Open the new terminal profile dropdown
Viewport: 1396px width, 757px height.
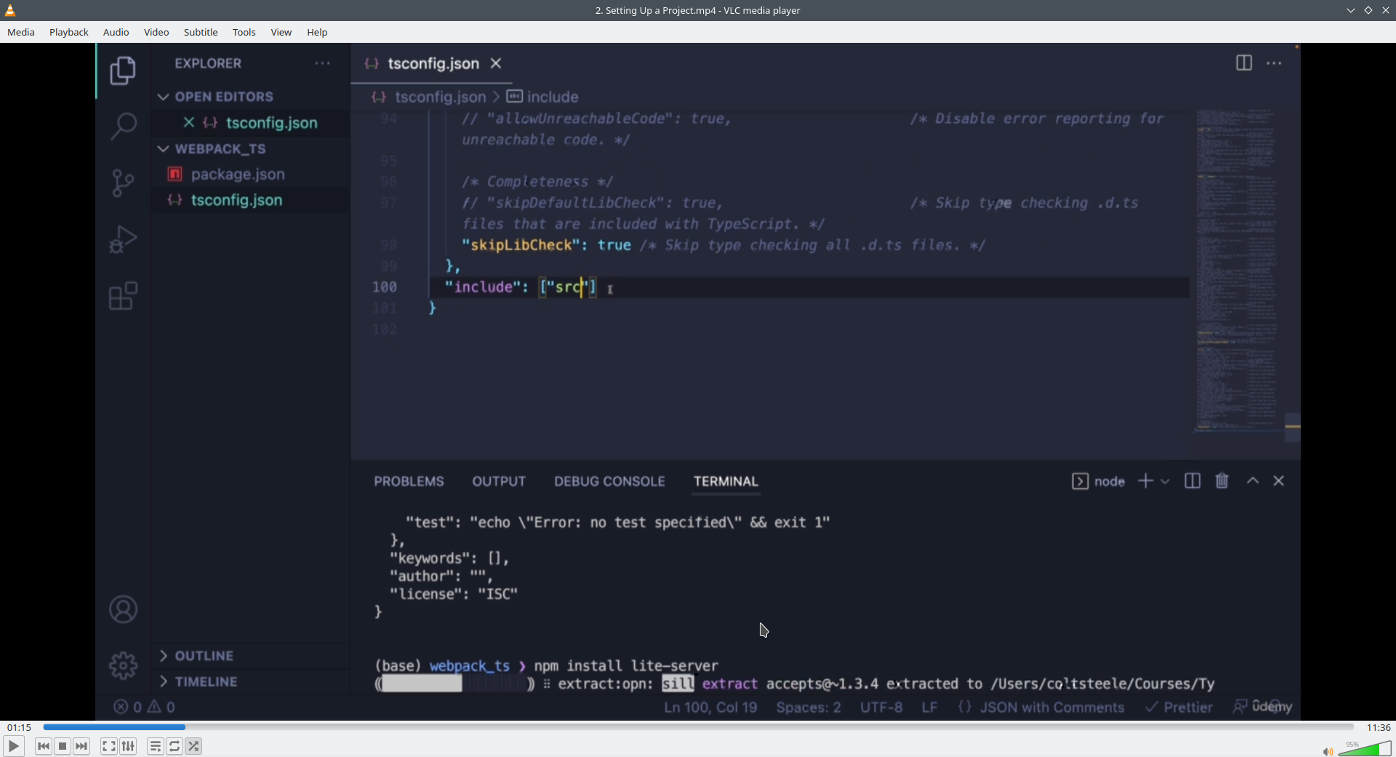pyautogui.click(x=1165, y=481)
